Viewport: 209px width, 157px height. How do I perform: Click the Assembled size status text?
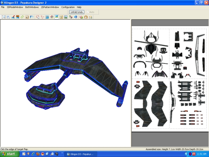coord(174,149)
